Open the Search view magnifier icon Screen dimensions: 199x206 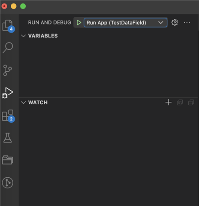(8, 48)
